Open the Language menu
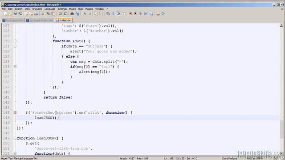 tap(50, 9)
